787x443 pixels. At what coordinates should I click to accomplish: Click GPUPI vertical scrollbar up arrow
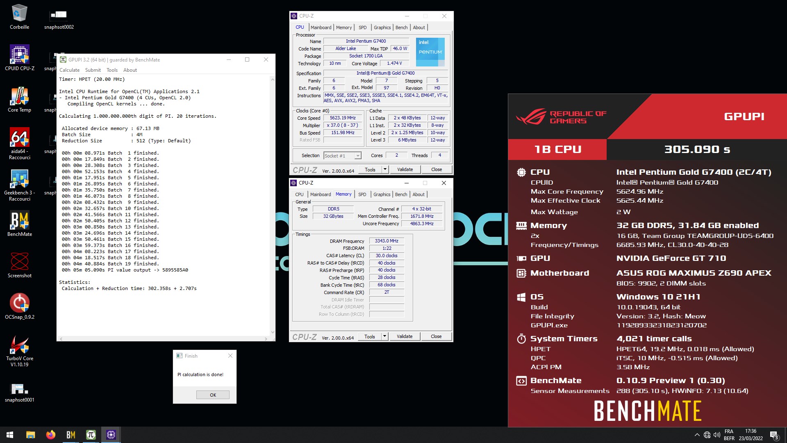[x=273, y=79]
